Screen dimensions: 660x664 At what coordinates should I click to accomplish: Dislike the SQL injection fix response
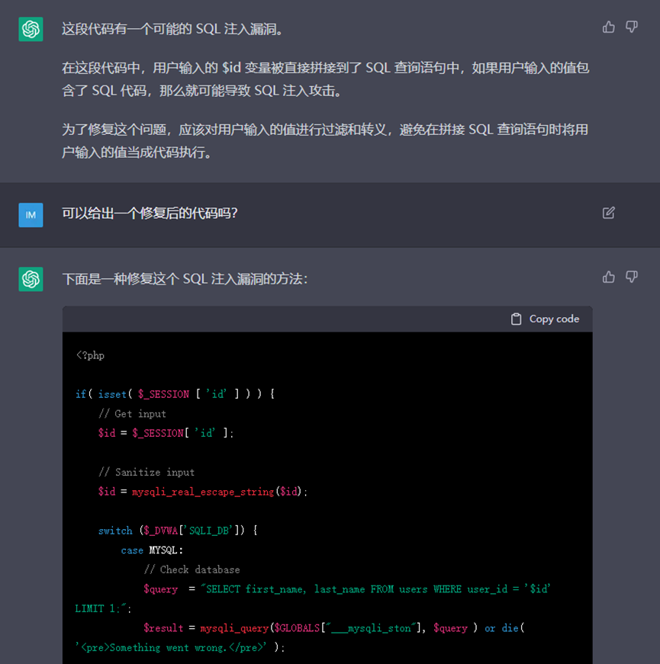click(632, 277)
